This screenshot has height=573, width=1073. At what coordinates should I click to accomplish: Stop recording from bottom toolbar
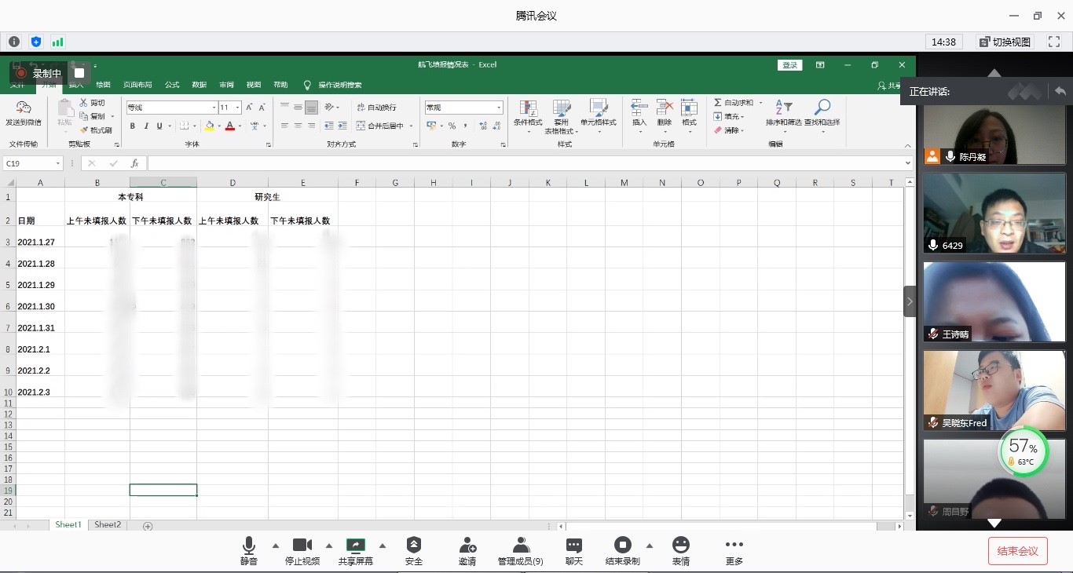click(623, 546)
